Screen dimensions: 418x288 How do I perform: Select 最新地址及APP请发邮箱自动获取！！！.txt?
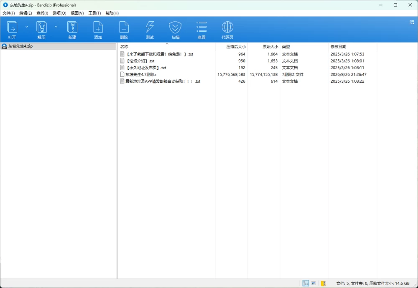coord(163,81)
